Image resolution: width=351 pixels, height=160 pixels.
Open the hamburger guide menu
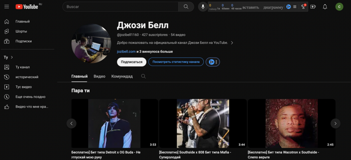(x=7, y=7)
